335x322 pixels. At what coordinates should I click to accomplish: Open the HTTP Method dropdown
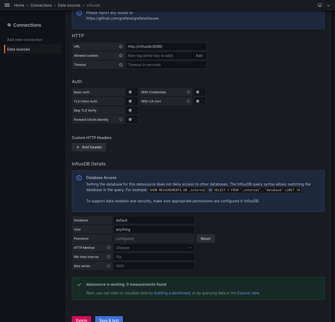pos(154,248)
